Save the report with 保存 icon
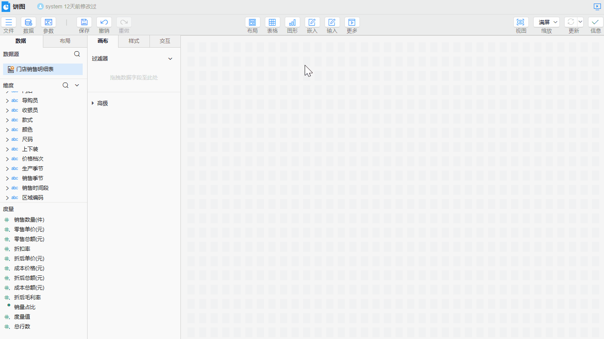Screen dimensions: 604x339 84,22
